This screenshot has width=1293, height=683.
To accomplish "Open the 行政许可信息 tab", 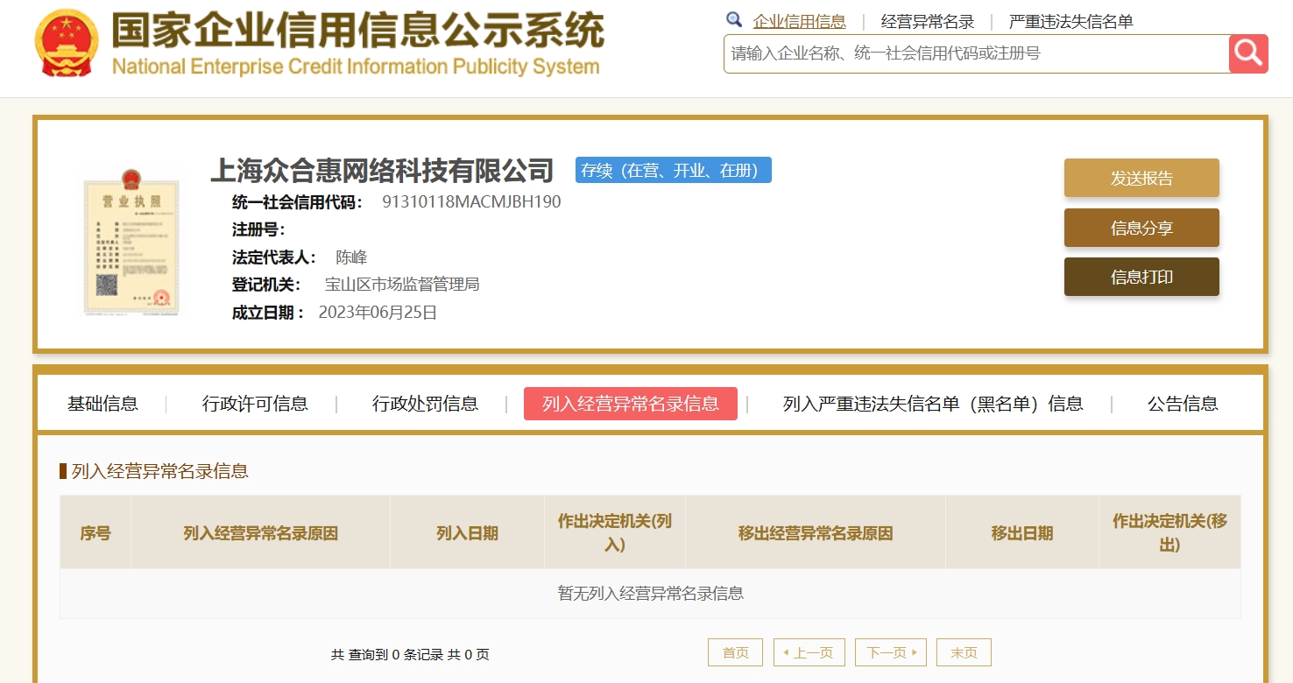I will point(255,404).
